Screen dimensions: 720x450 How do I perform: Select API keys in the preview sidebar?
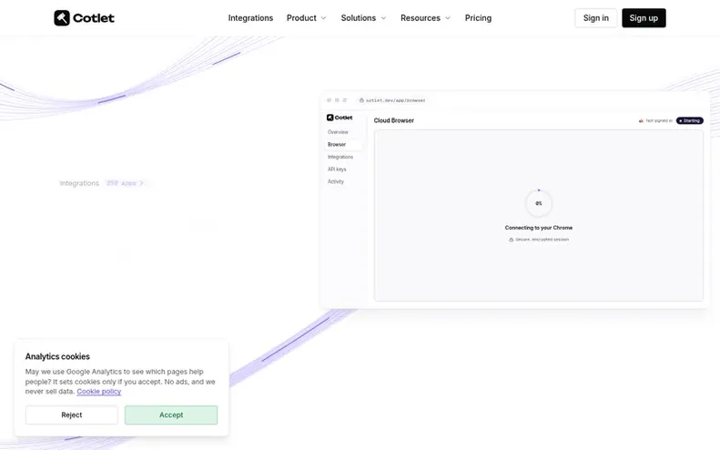(337, 169)
